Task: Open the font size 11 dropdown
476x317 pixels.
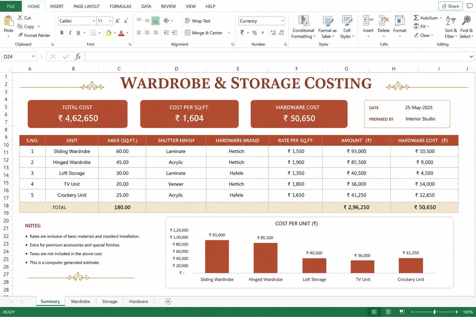Action: tap(110, 21)
